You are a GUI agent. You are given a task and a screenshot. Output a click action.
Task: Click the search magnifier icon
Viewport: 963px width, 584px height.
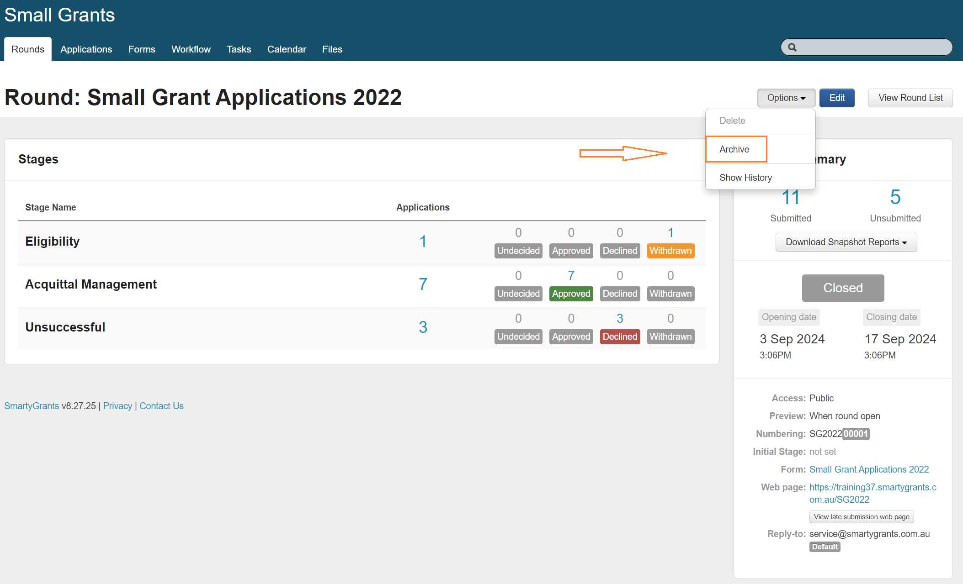pyautogui.click(x=792, y=47)
